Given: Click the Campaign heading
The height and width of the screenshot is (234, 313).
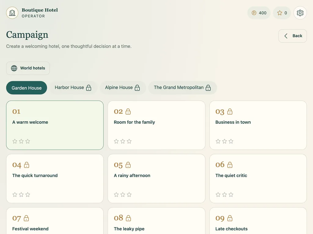Looking at the screenshot, I should pyautogui.click(x=27, y=35).
